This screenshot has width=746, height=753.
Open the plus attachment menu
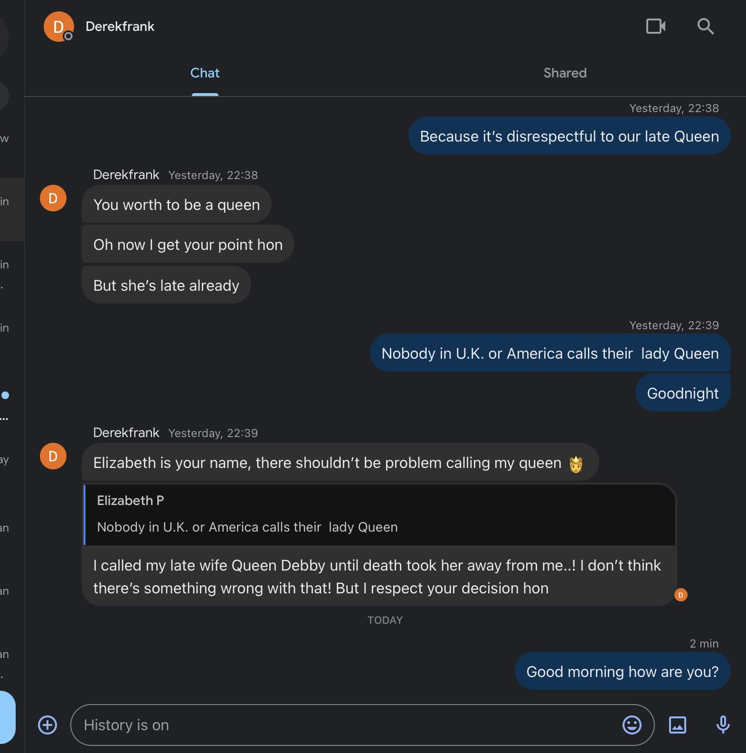click(x=47, y=725)
